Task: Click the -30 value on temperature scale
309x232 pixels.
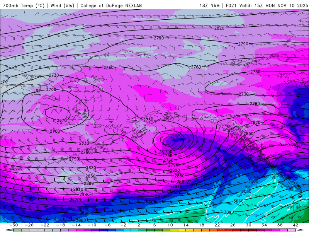Action: point(14,225)
